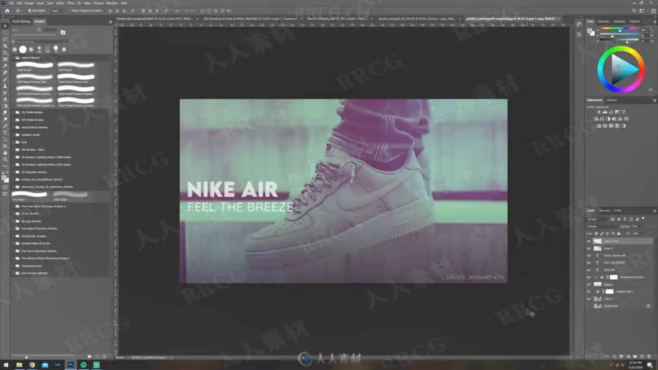Select the Eyedropper tool
The image size is (658, 370).
click(5, 66)
